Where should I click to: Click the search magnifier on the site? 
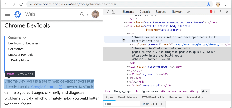tap(82, 14)
